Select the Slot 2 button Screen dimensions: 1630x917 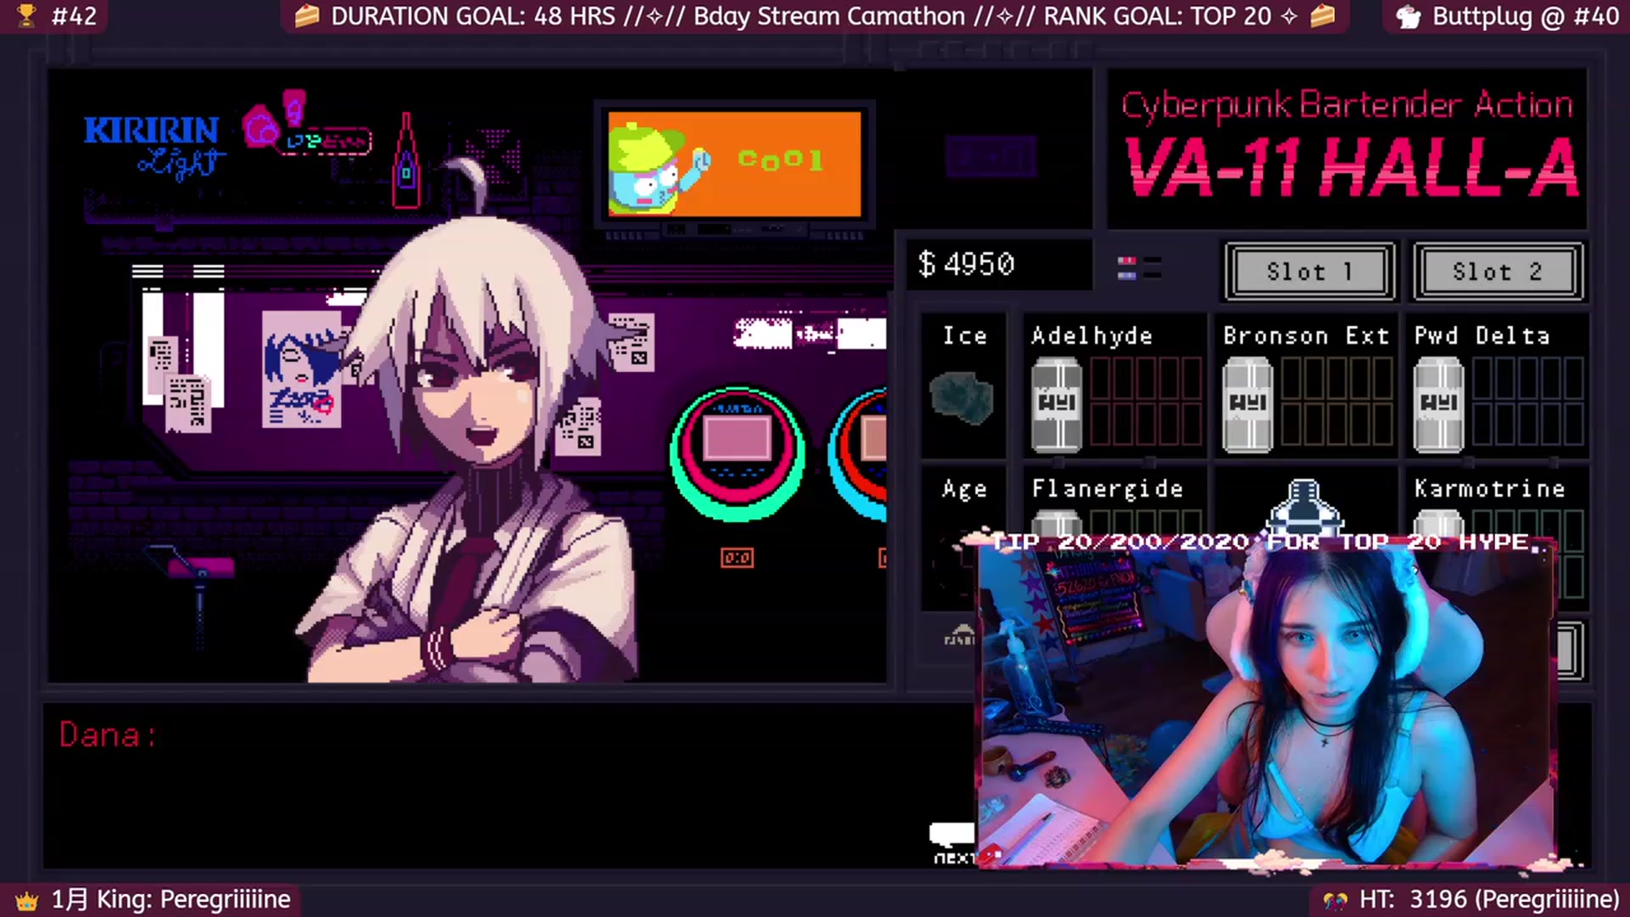pyautogui.click(x=1498, y=272)
